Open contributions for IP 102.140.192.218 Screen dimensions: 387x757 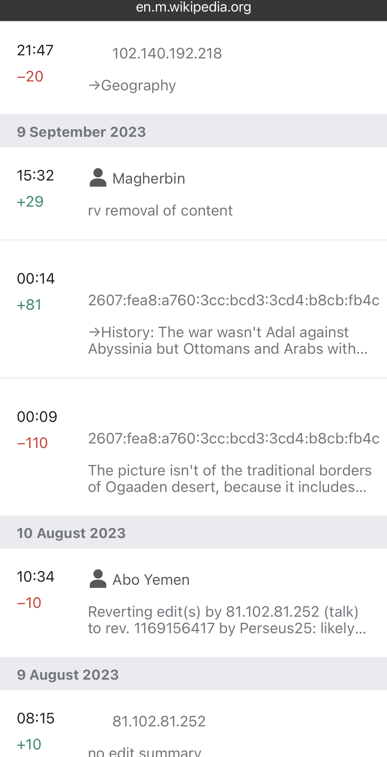[167, 53]
